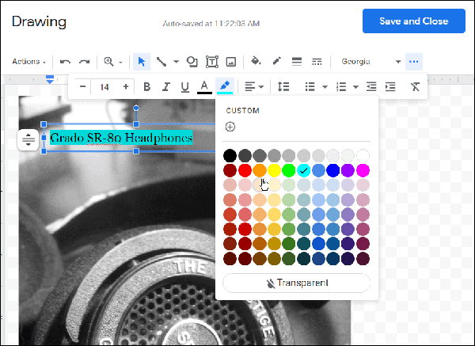The width and height of the screenshot is (475, 346).
Task: Click the vertical alignment handle icon
Action: click(28, 139)
